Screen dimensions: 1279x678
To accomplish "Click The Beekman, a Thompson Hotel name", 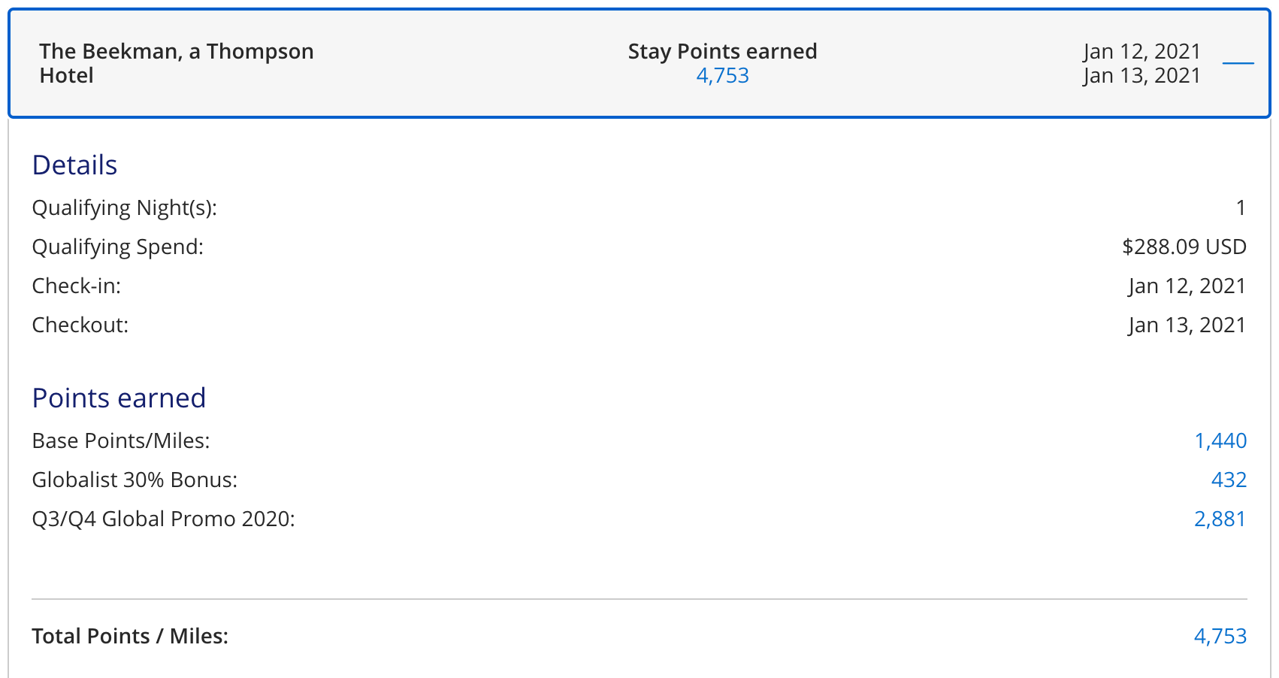I will point(176,63).
